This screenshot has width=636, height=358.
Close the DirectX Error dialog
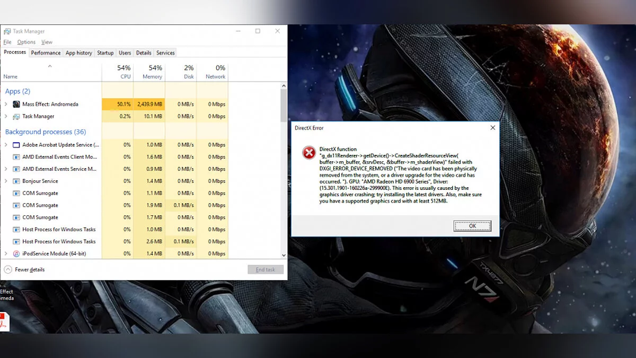[x=493, y=128]
